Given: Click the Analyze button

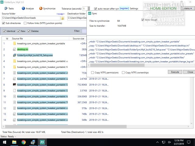Looking at the screenshot, I should coord(28,9).
